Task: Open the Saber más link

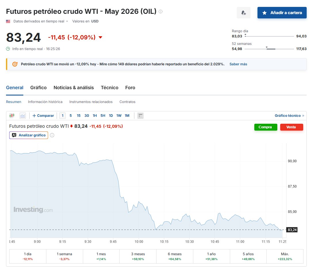Action: [x=238, y=64]
